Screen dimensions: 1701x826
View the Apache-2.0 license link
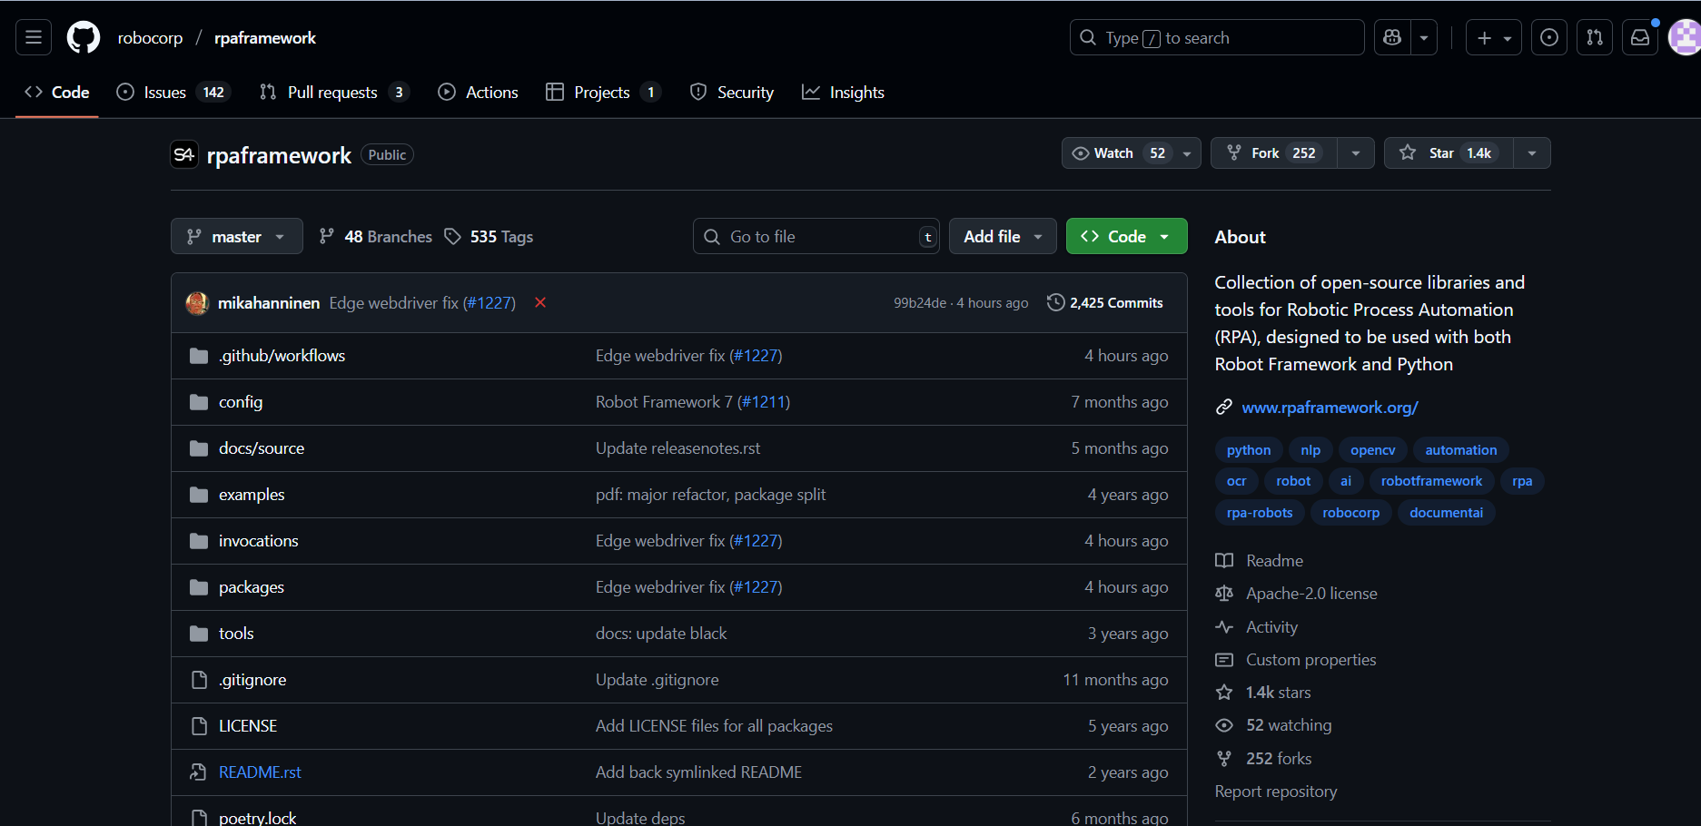pos(1297,593)
